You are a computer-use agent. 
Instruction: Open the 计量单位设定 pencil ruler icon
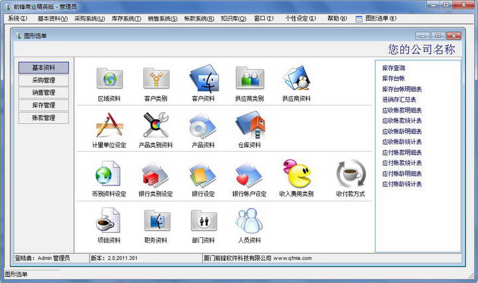point(110,125)
